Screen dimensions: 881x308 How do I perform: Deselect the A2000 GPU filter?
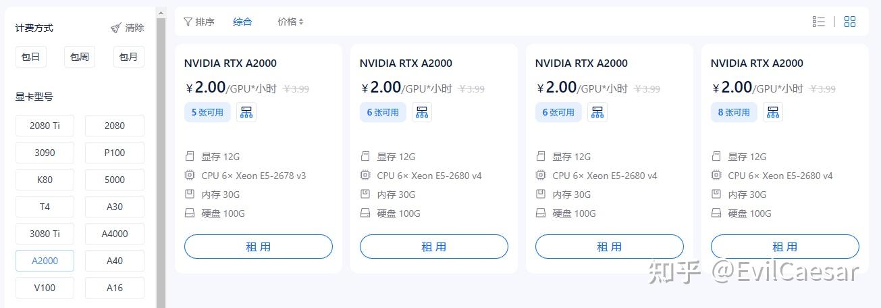[45, 261]
